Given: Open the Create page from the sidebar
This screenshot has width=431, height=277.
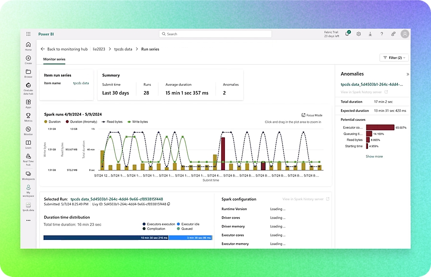Looking at the screenshot, I should (28, 60).
